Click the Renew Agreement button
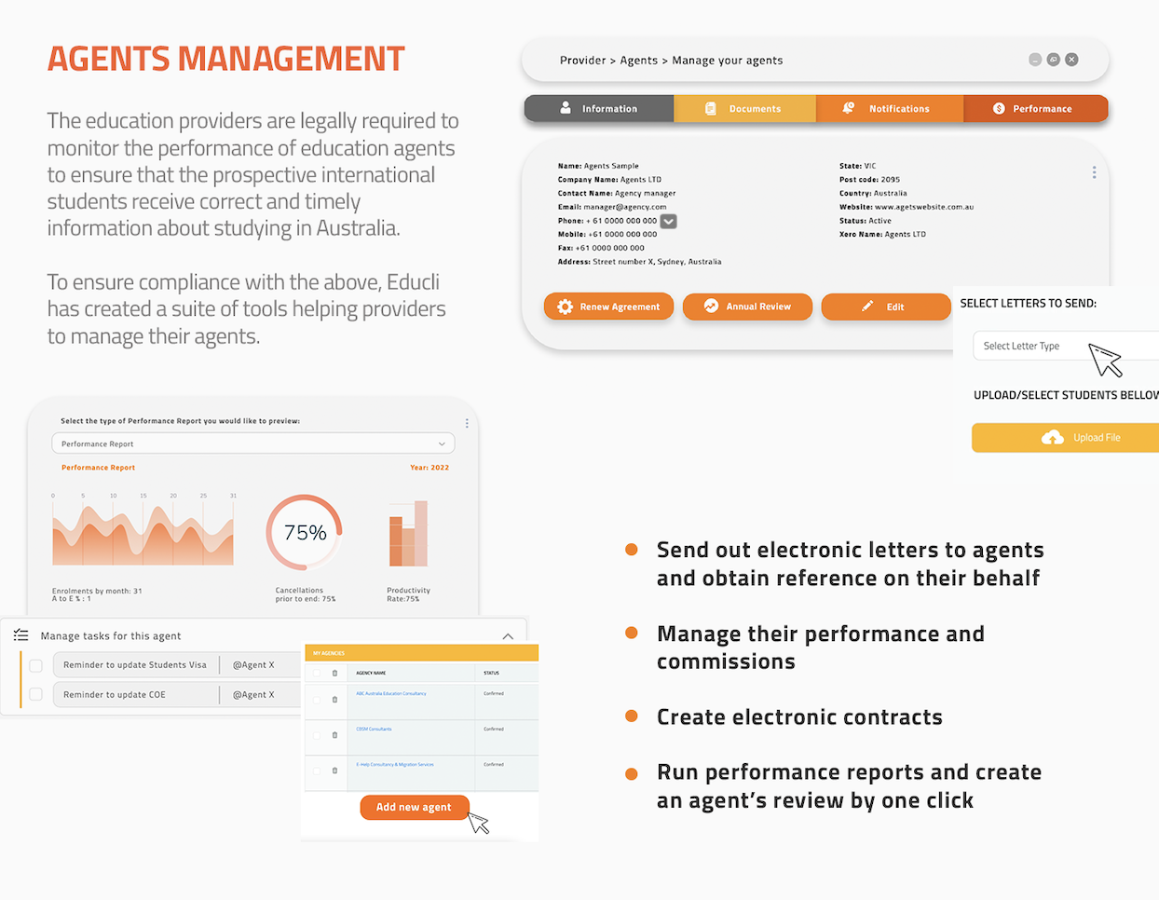Screen dimensions: 1159x900 (608, 307)
